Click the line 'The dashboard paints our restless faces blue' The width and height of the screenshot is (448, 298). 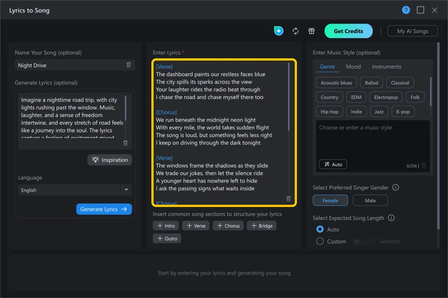coord(210,74)
